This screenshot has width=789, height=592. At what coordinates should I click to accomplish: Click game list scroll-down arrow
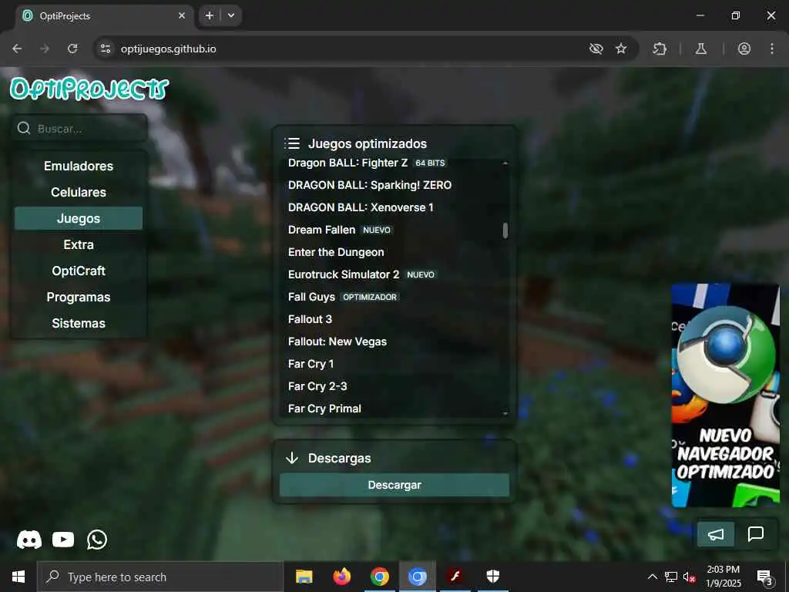pos(505,413)
